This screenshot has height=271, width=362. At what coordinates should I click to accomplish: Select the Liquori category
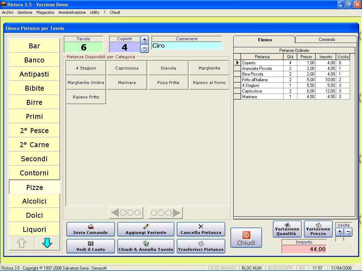pyautogui.click(x=34, y=229)
